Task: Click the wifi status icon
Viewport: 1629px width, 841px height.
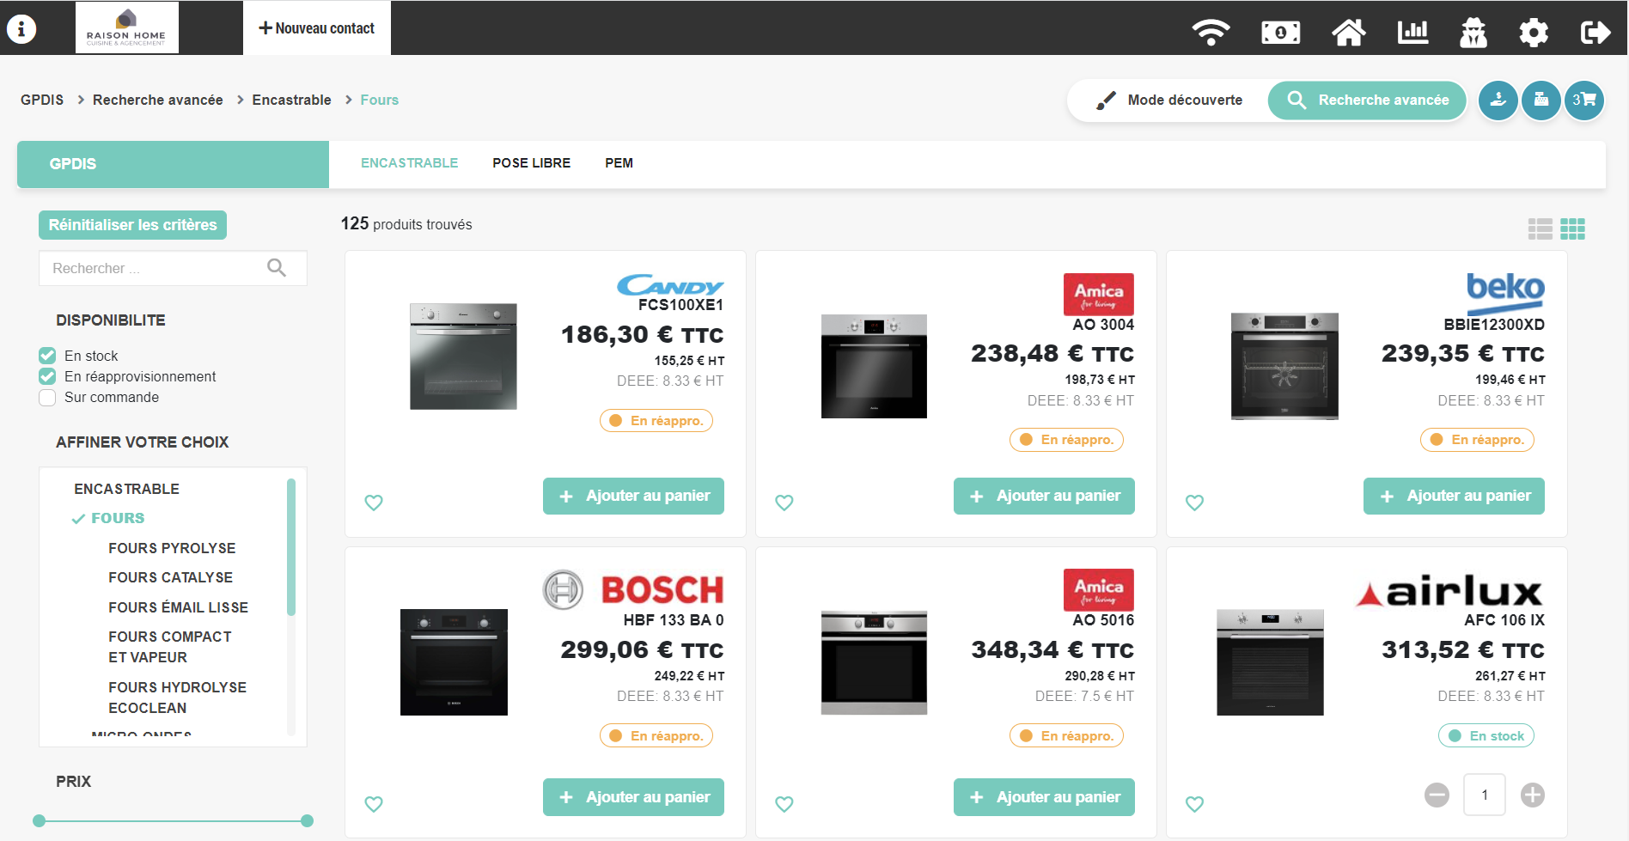Action: click(x=1211, y=33)
